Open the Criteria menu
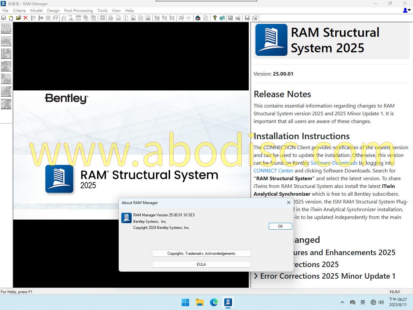Image resolution: width=413 pixels, height=310 pixels. (19, 10)
